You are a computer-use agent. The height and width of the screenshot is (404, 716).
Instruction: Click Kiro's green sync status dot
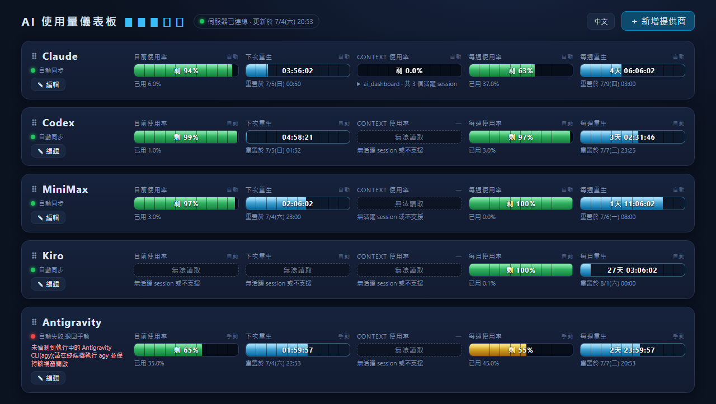tap(33, 270)
